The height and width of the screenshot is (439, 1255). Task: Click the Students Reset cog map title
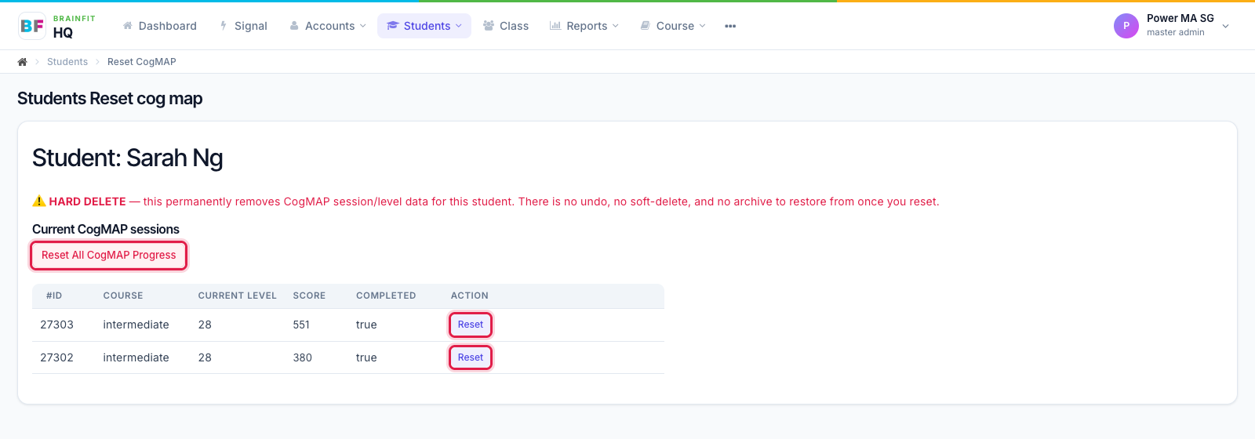pyautogui.click(x=110, y=99)
